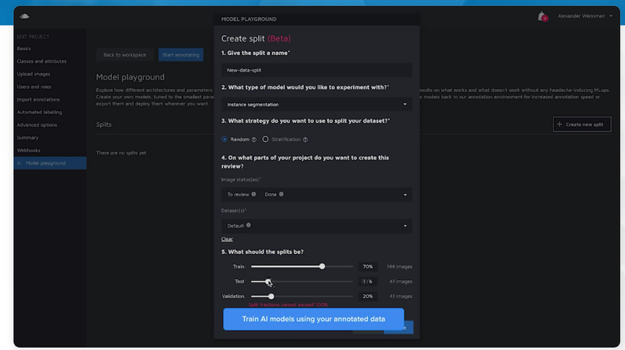Open Import annotations
Viewport: 625px width, 350px height.
(38, 99)
